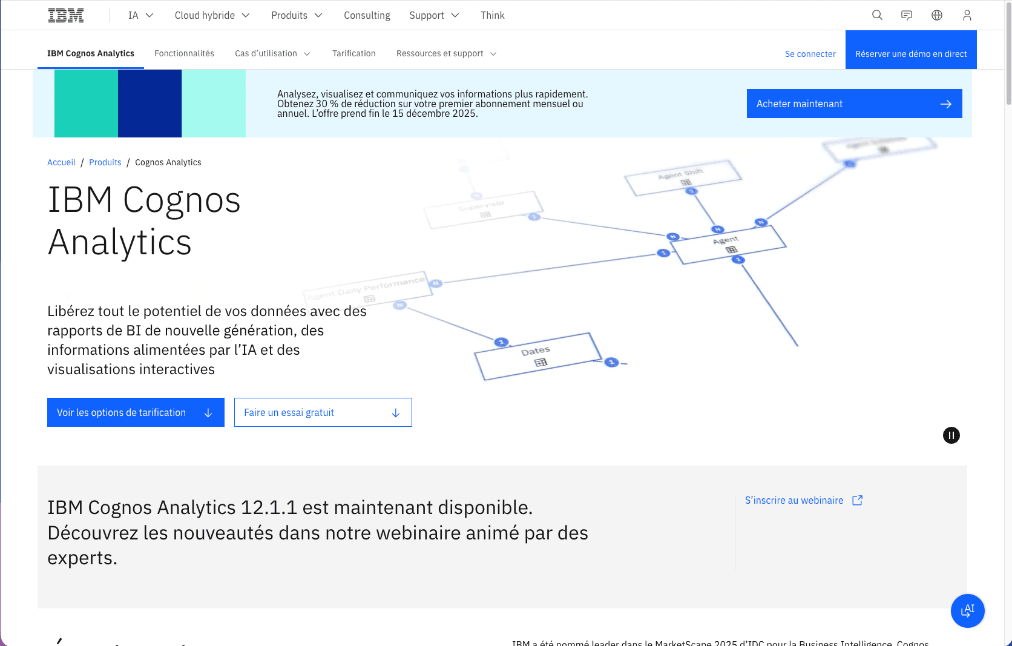Click the IBM logo
Image resolution: width=1012 pixels, height=646 pixels.
65,15
